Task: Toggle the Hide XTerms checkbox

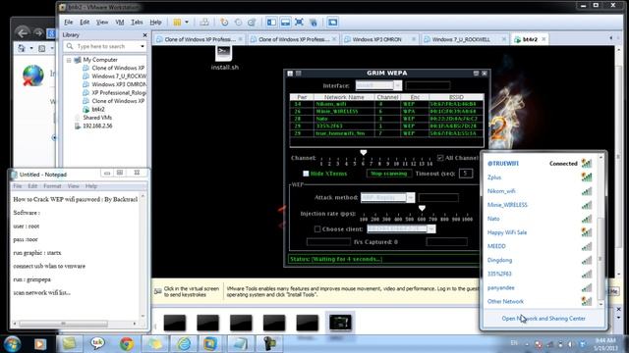Action: tap(306, 174)
